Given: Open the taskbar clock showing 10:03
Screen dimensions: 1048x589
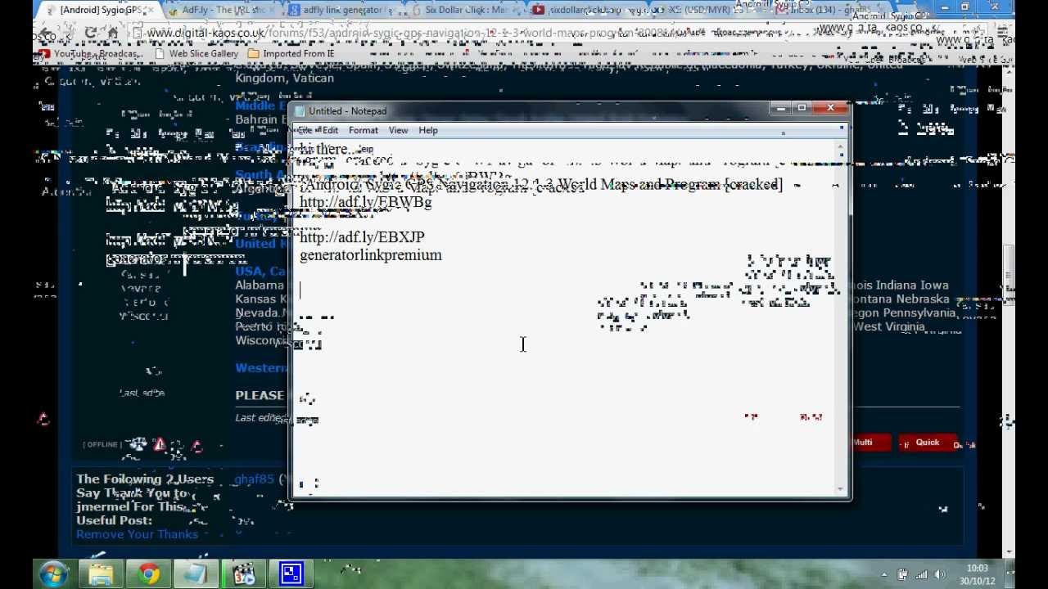Looking at the screenshot, I should (x=978, y=574).
